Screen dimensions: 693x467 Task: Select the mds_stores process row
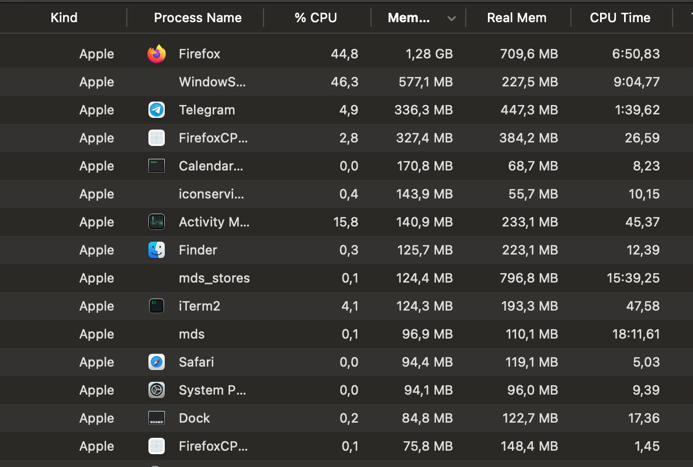214,278
